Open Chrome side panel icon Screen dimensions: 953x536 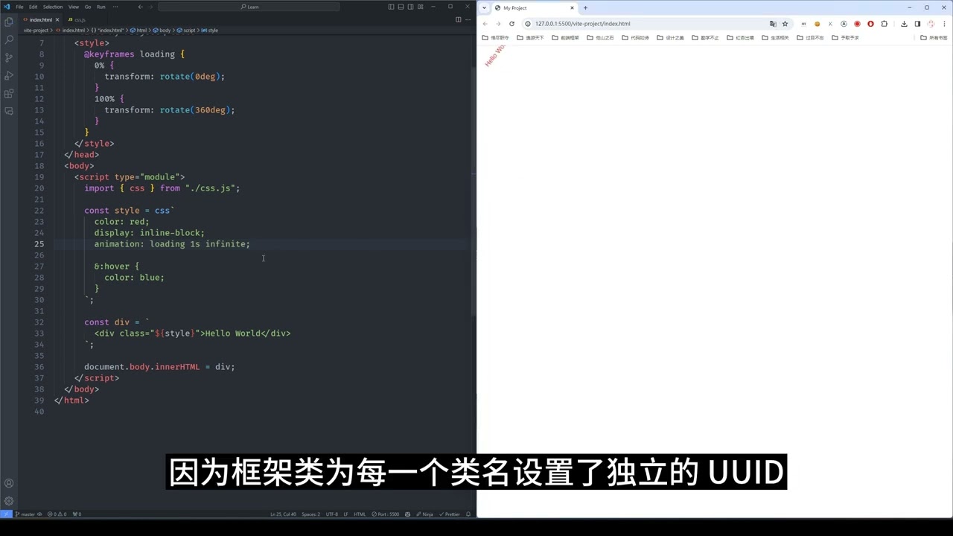click(917, 24)
